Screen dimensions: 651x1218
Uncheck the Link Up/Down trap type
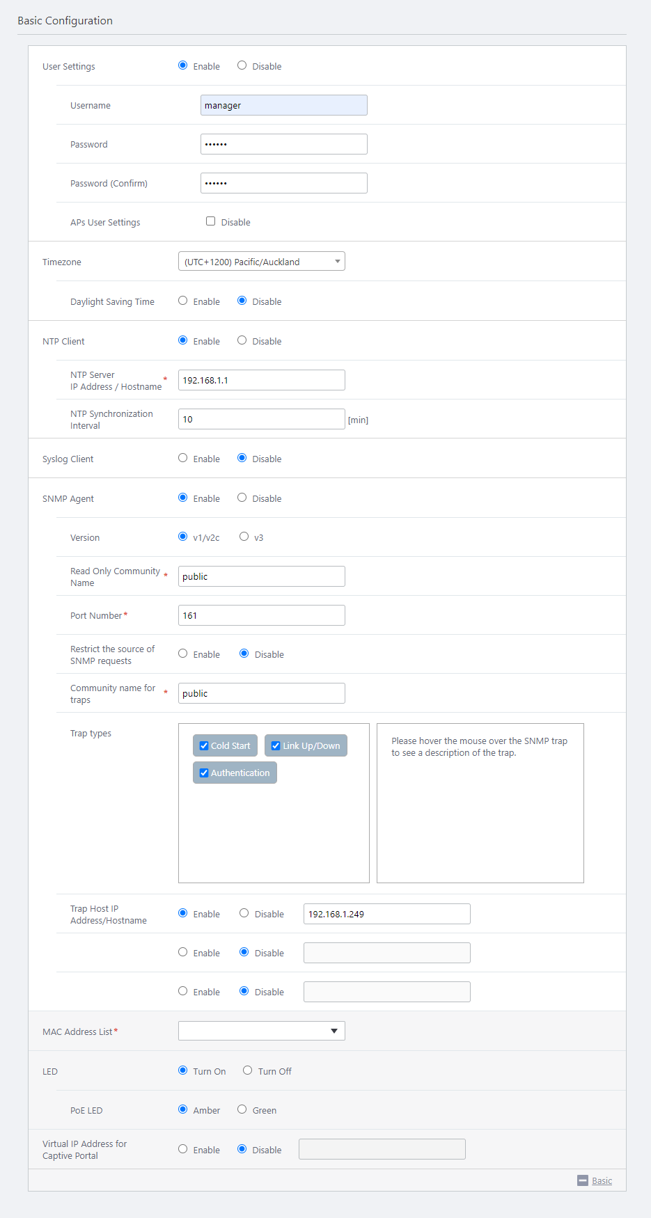point(276,745)
